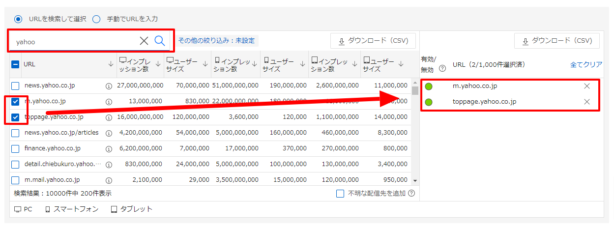
Task: Sort by URL column arrow
Action: (111, 64)
